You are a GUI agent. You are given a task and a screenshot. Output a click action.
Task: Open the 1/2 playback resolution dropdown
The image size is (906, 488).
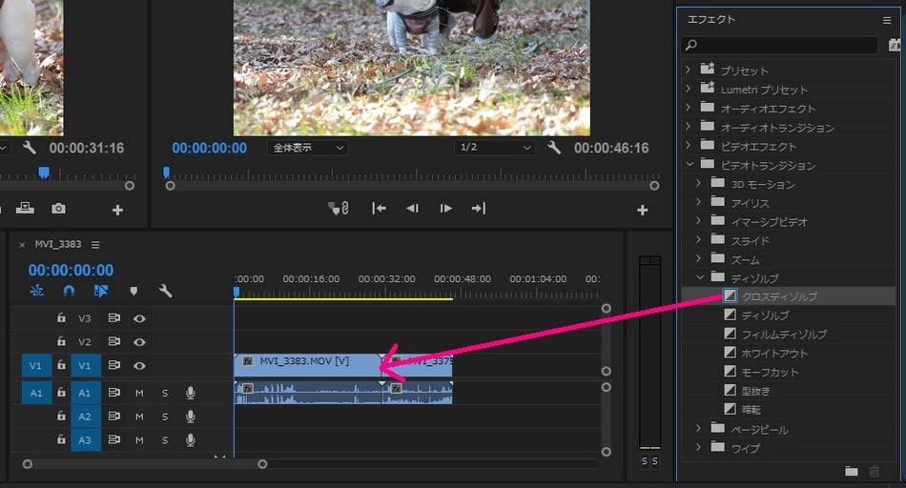495,148
